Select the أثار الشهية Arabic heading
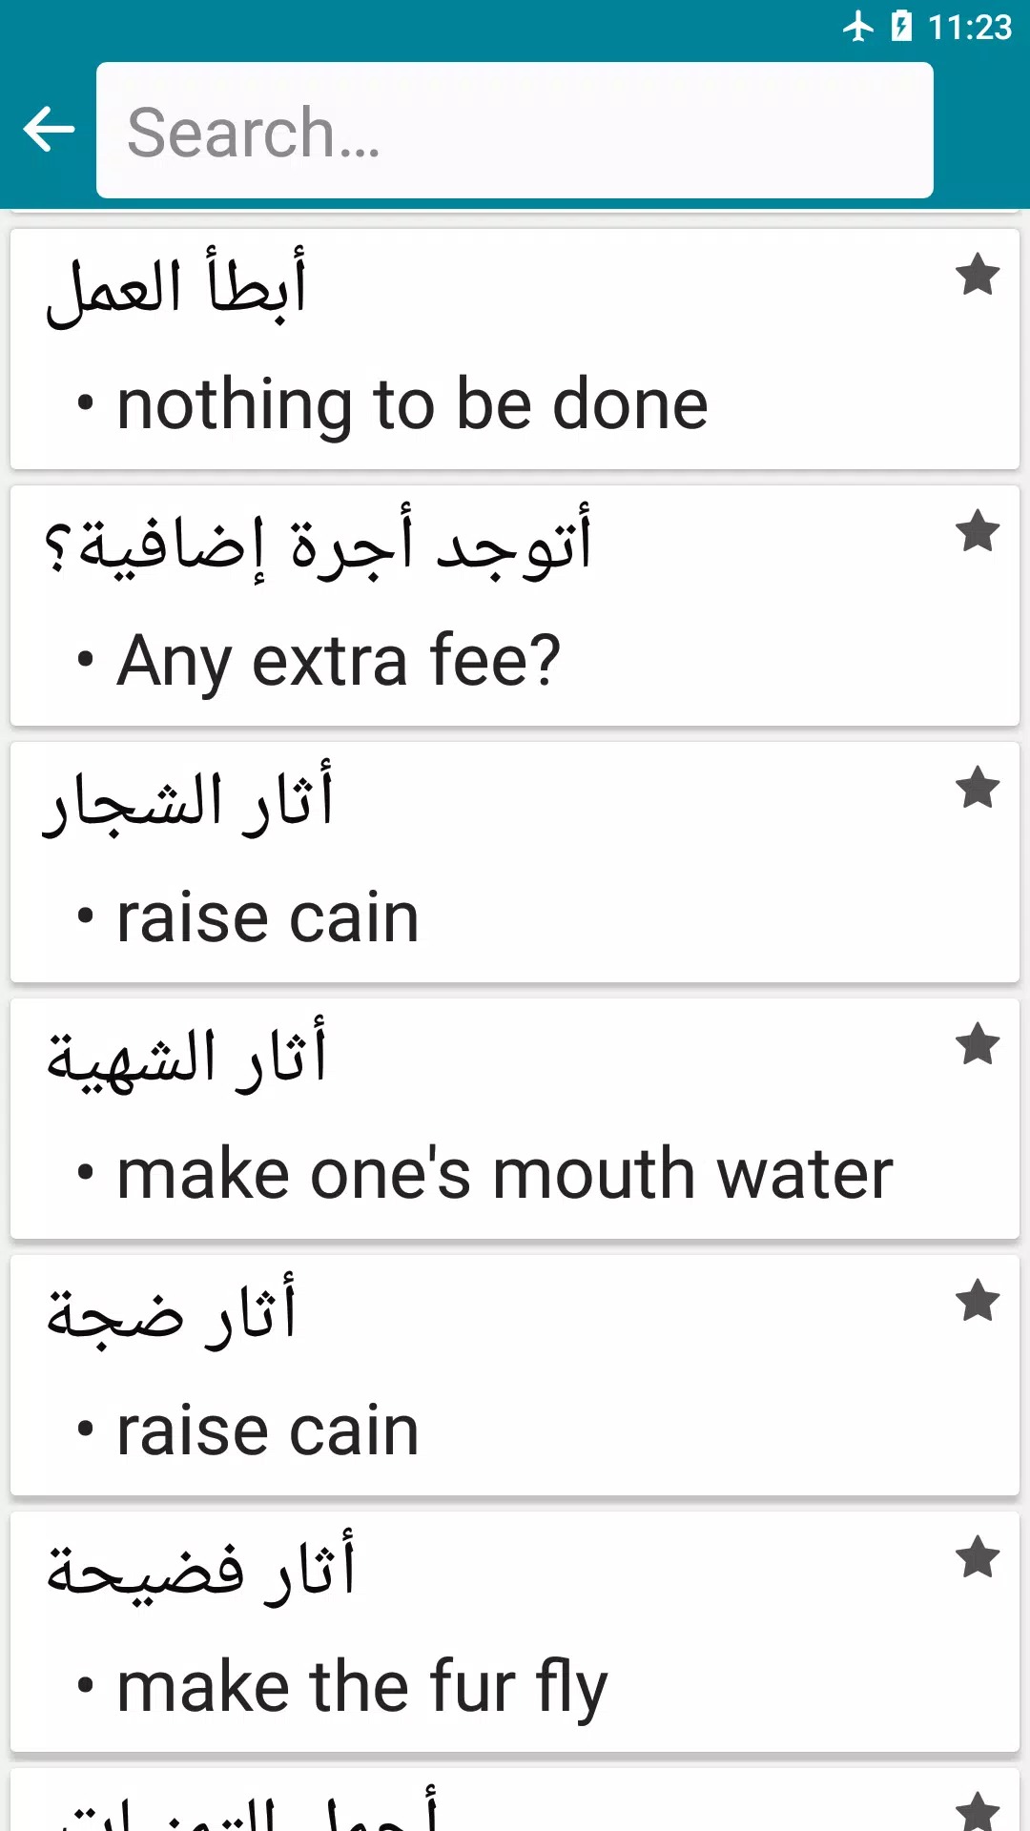Viewport: 1030px width, 1831px height. [x=187, y=1057]
